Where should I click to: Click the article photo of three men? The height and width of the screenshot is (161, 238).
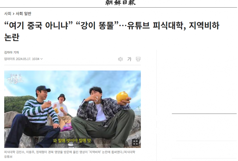point(73,109)
